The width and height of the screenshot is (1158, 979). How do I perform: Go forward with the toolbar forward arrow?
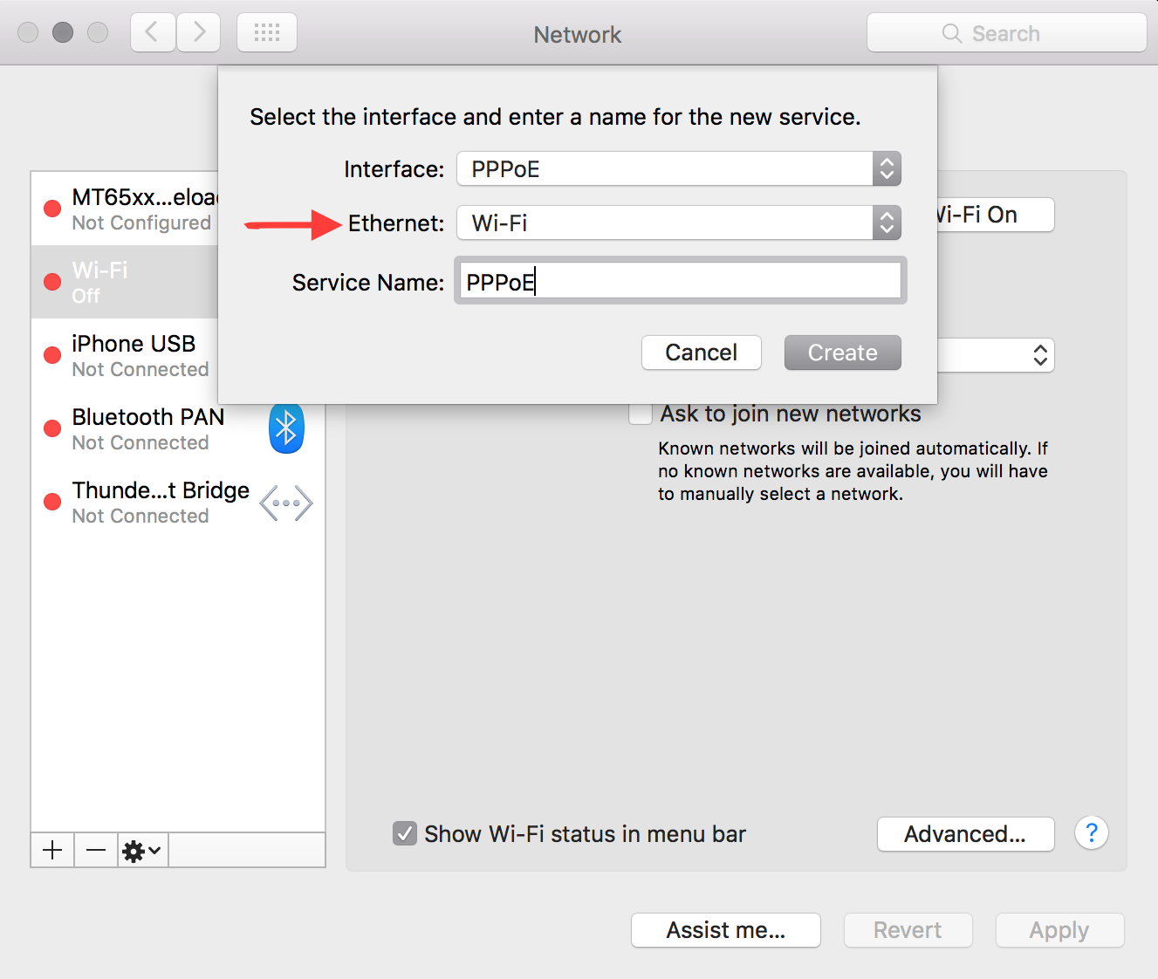click(x=198, y=33)
